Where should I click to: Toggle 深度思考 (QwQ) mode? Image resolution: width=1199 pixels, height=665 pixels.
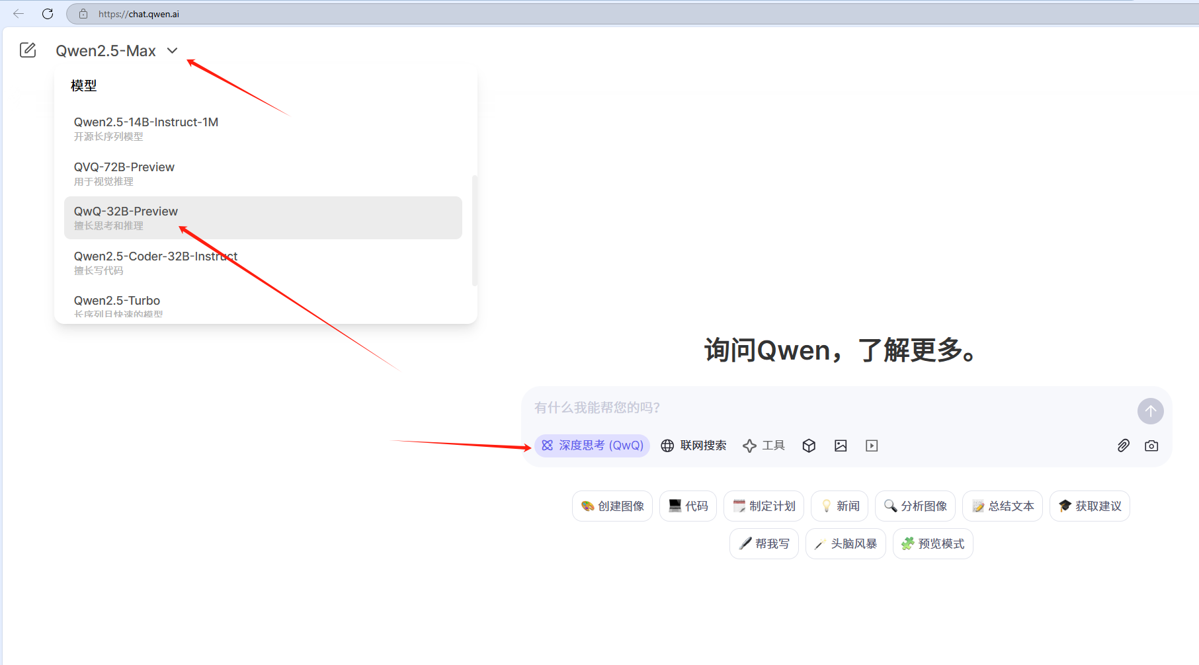(x=592, y=446)
